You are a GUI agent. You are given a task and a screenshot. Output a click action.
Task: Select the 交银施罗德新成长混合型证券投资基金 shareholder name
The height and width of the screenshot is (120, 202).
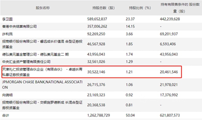point(42,105)
